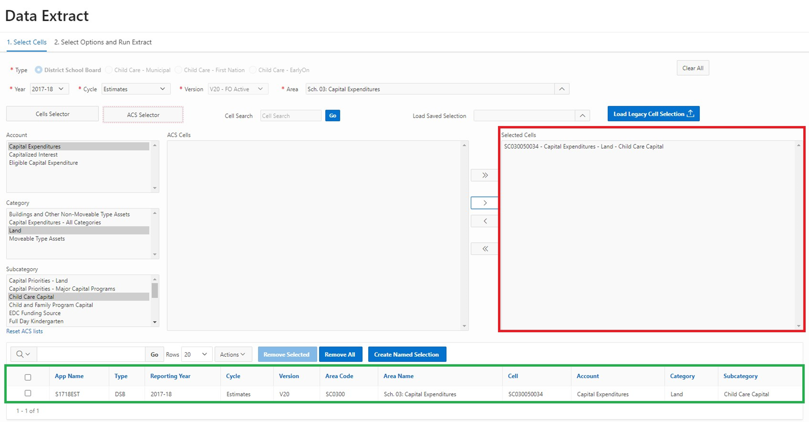809x422 pixels.
Task: Open the search column magnifier menu
Action: [23, 354]
